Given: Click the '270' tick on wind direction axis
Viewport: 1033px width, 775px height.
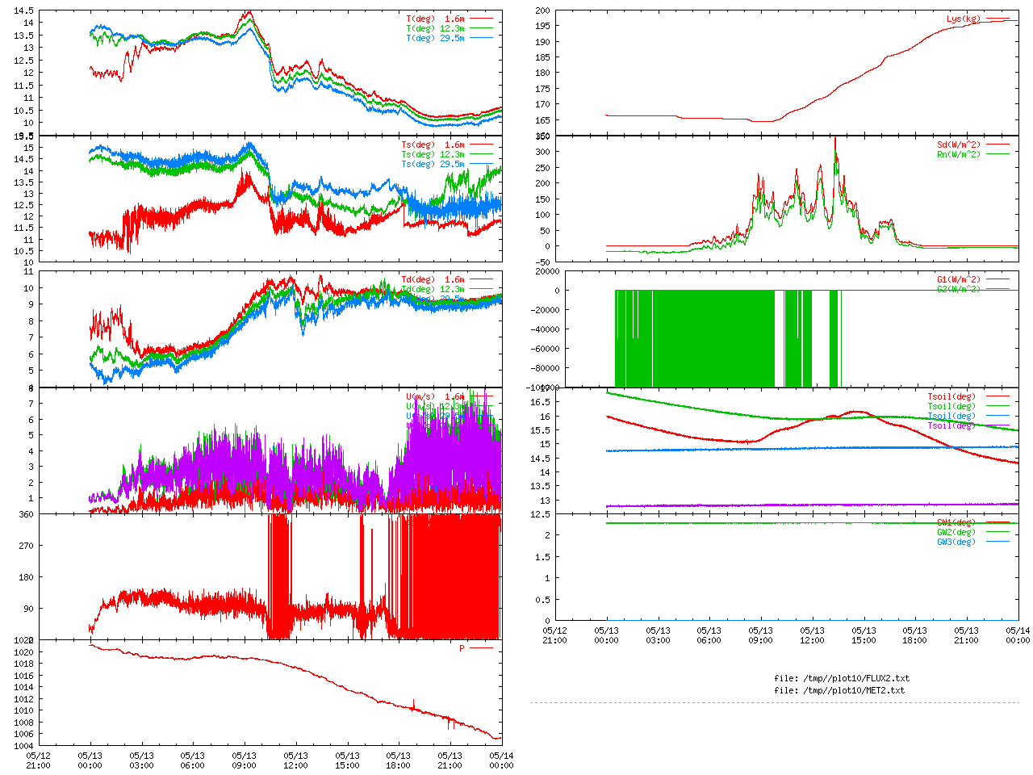Looking at the screenshot, I should tap(27, 546).
